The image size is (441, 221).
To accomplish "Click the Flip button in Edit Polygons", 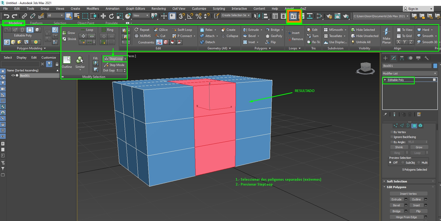I will click(418, 211).
